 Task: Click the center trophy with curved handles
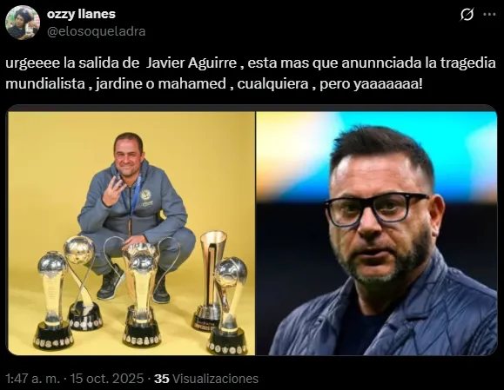141,293
